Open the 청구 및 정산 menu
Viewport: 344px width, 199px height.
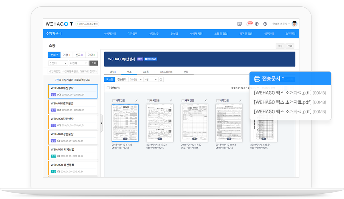tap(246, 34)
